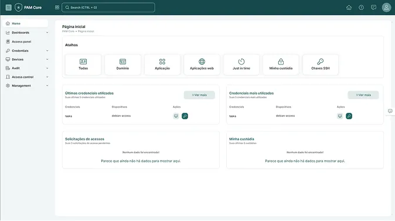
Task: Open the apps grid icon beside search
Action: (x=57, y=8)
